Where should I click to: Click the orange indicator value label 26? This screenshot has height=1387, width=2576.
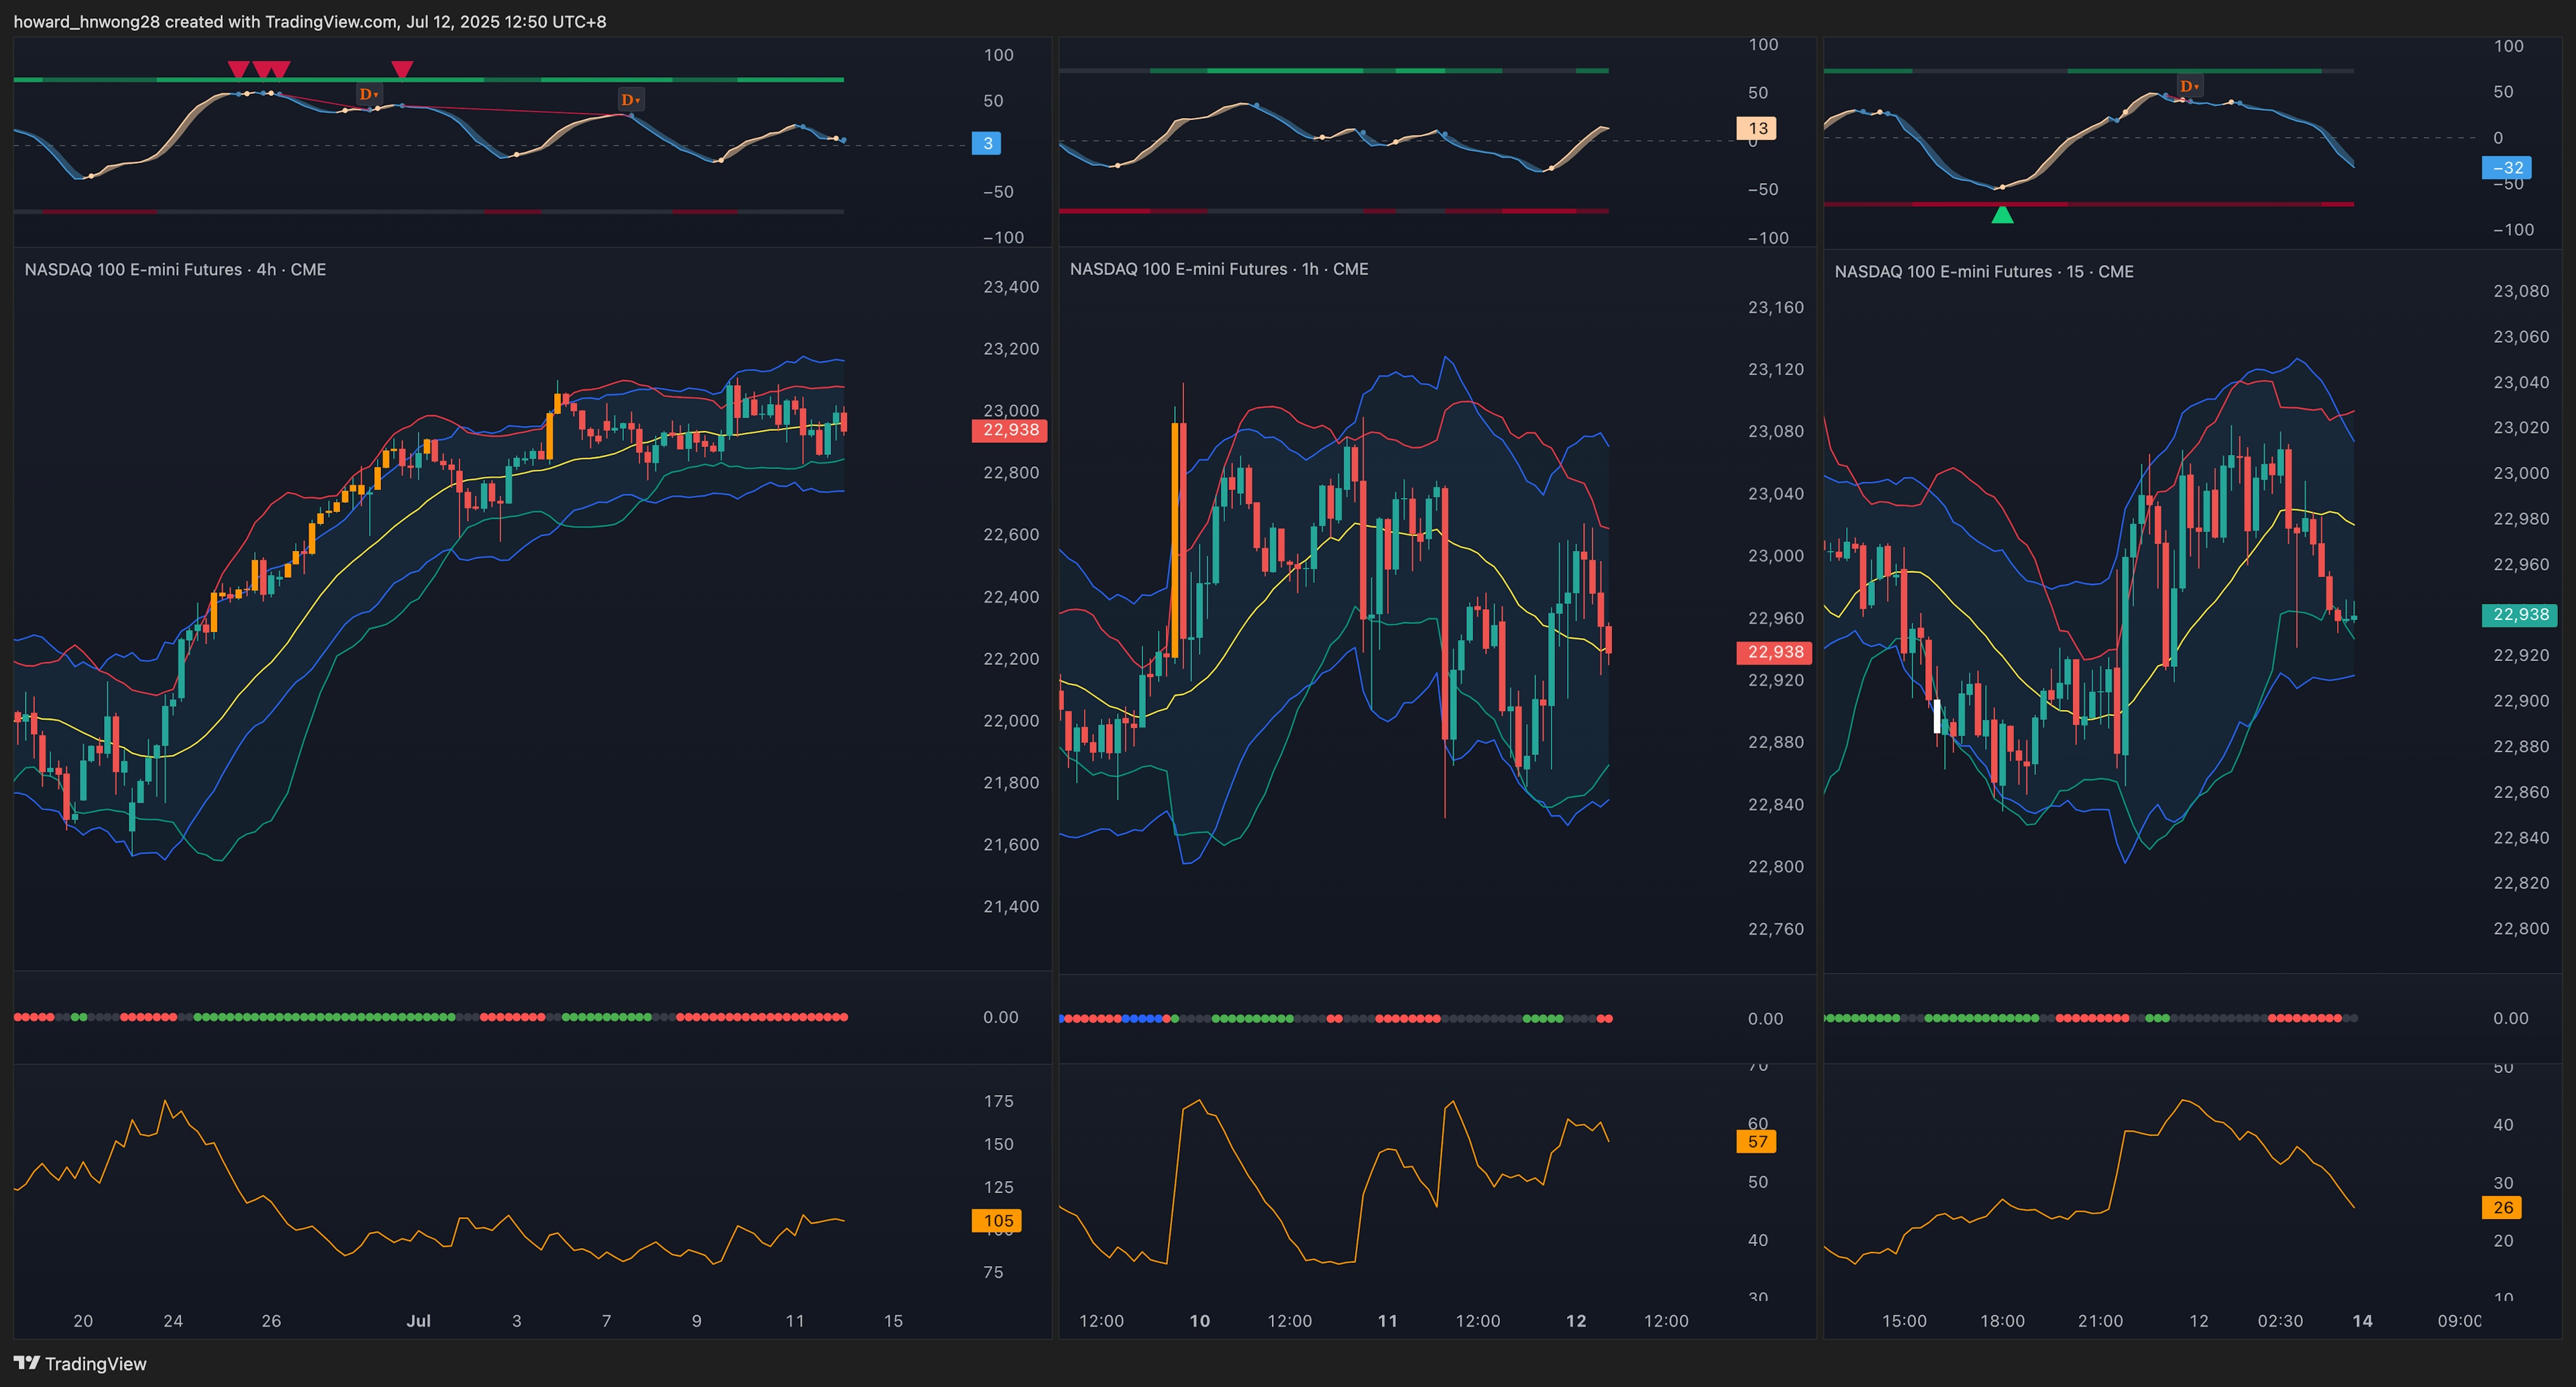click(x=2502, y=1207)
